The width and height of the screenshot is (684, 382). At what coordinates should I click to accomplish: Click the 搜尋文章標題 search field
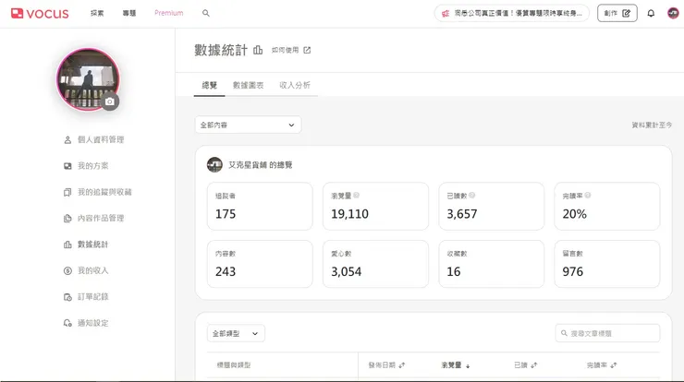click(x=607, y=333)
